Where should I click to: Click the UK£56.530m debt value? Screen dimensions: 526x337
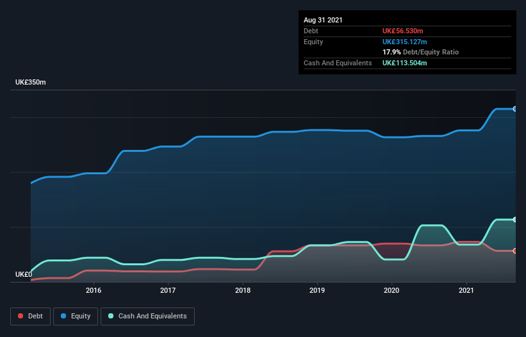click(x=402, y=31)
